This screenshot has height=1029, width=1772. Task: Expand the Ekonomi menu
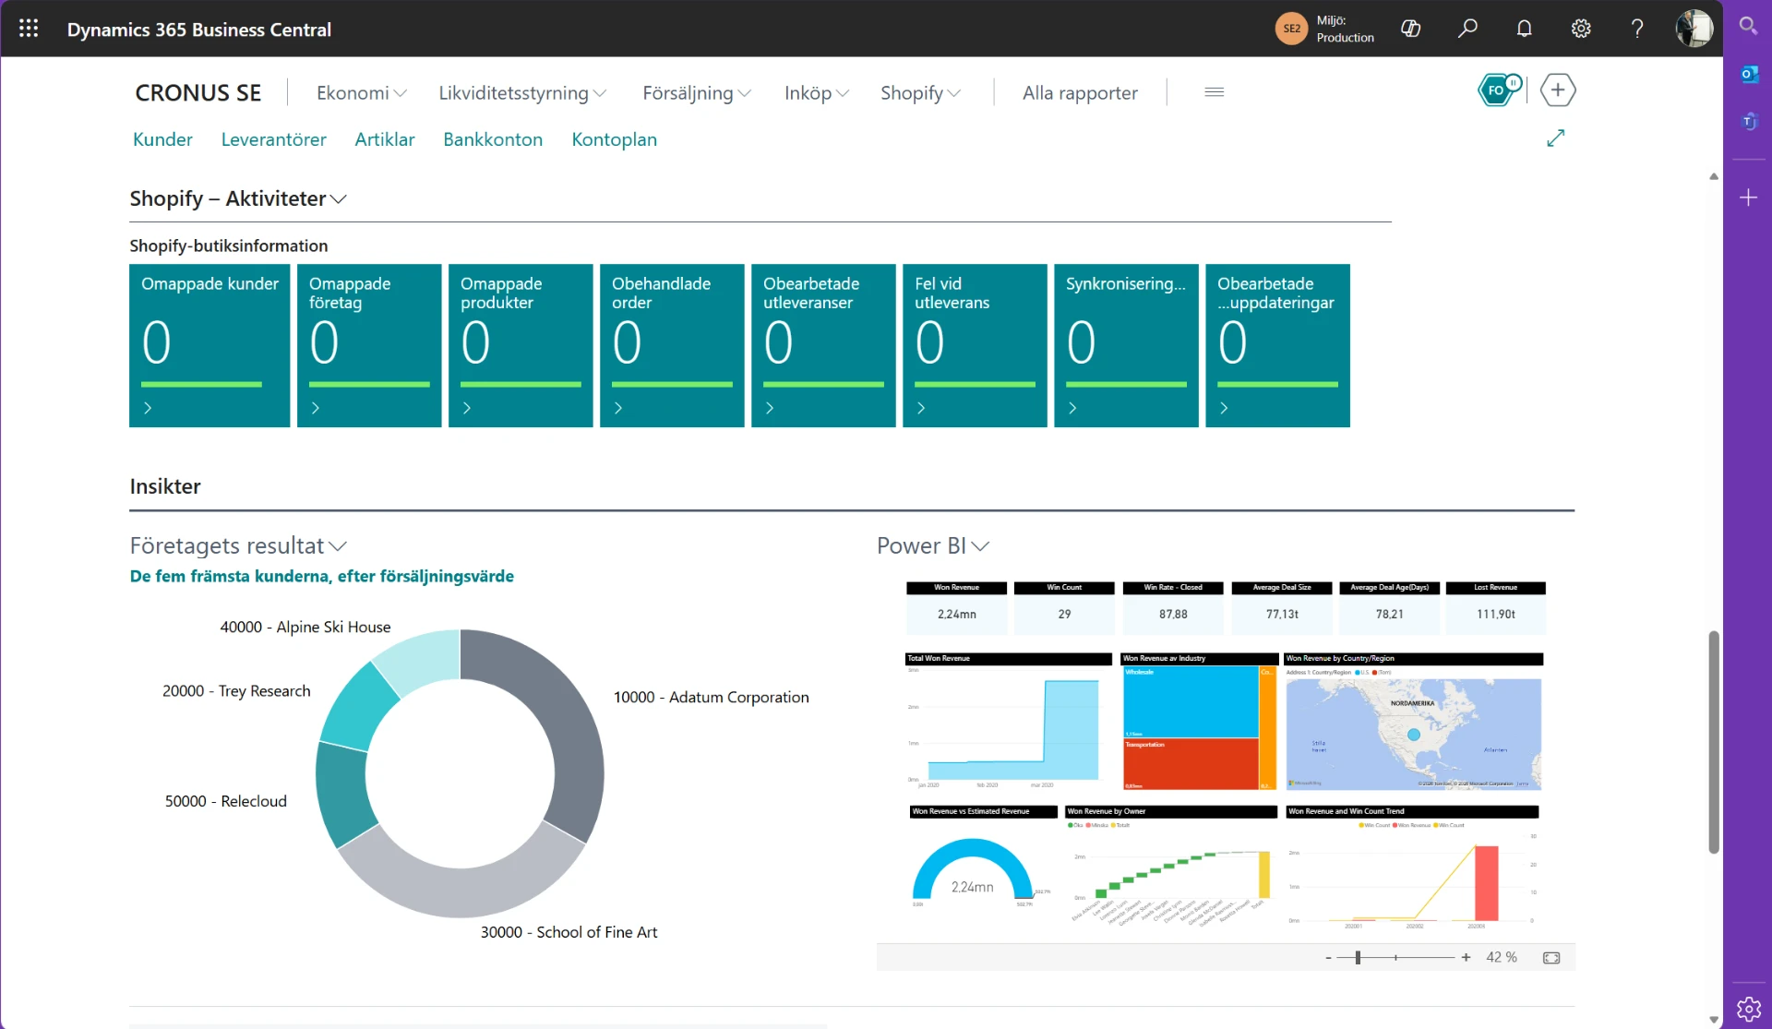pos(361,92)
